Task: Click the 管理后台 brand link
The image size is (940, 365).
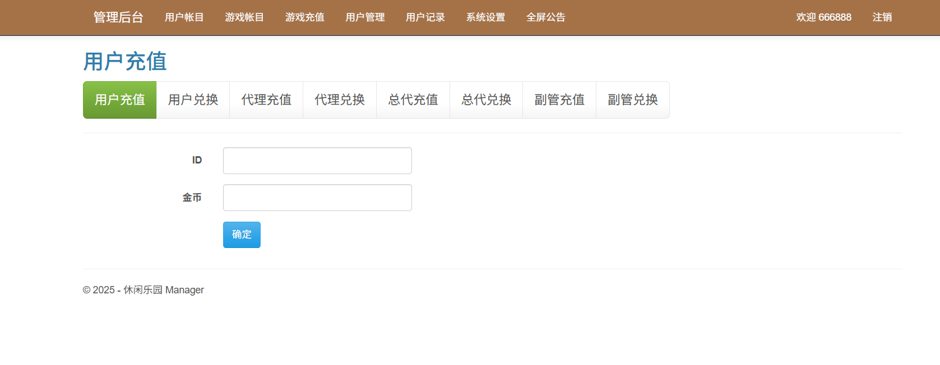Action: (x=118, y=17)
